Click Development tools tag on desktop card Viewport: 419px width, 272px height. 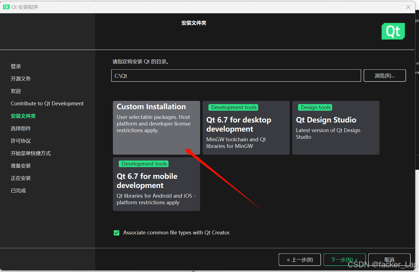coord(234,108)
